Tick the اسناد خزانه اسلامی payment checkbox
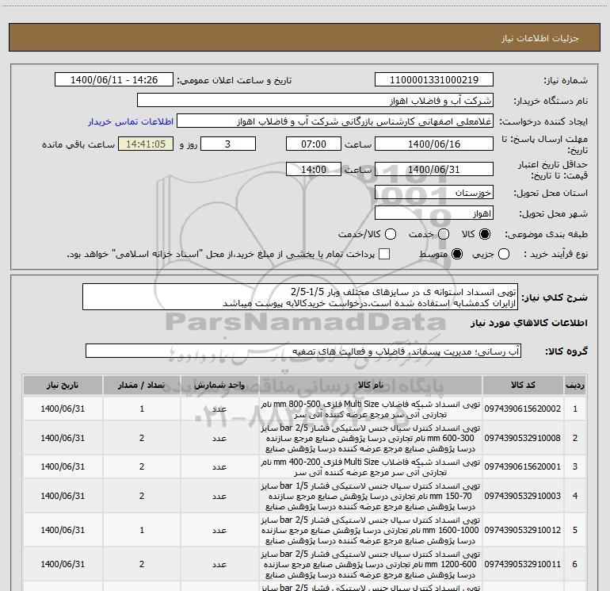The height and width of the screenshot is (591, 610). [384, 254]
